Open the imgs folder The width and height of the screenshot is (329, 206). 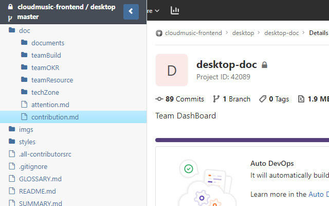coord(26,129)
